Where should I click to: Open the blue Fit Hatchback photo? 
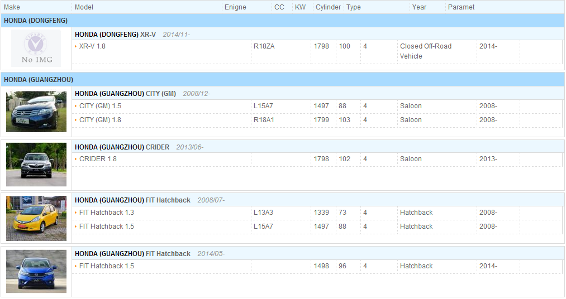pyautogui.click(x=36, y=271)
